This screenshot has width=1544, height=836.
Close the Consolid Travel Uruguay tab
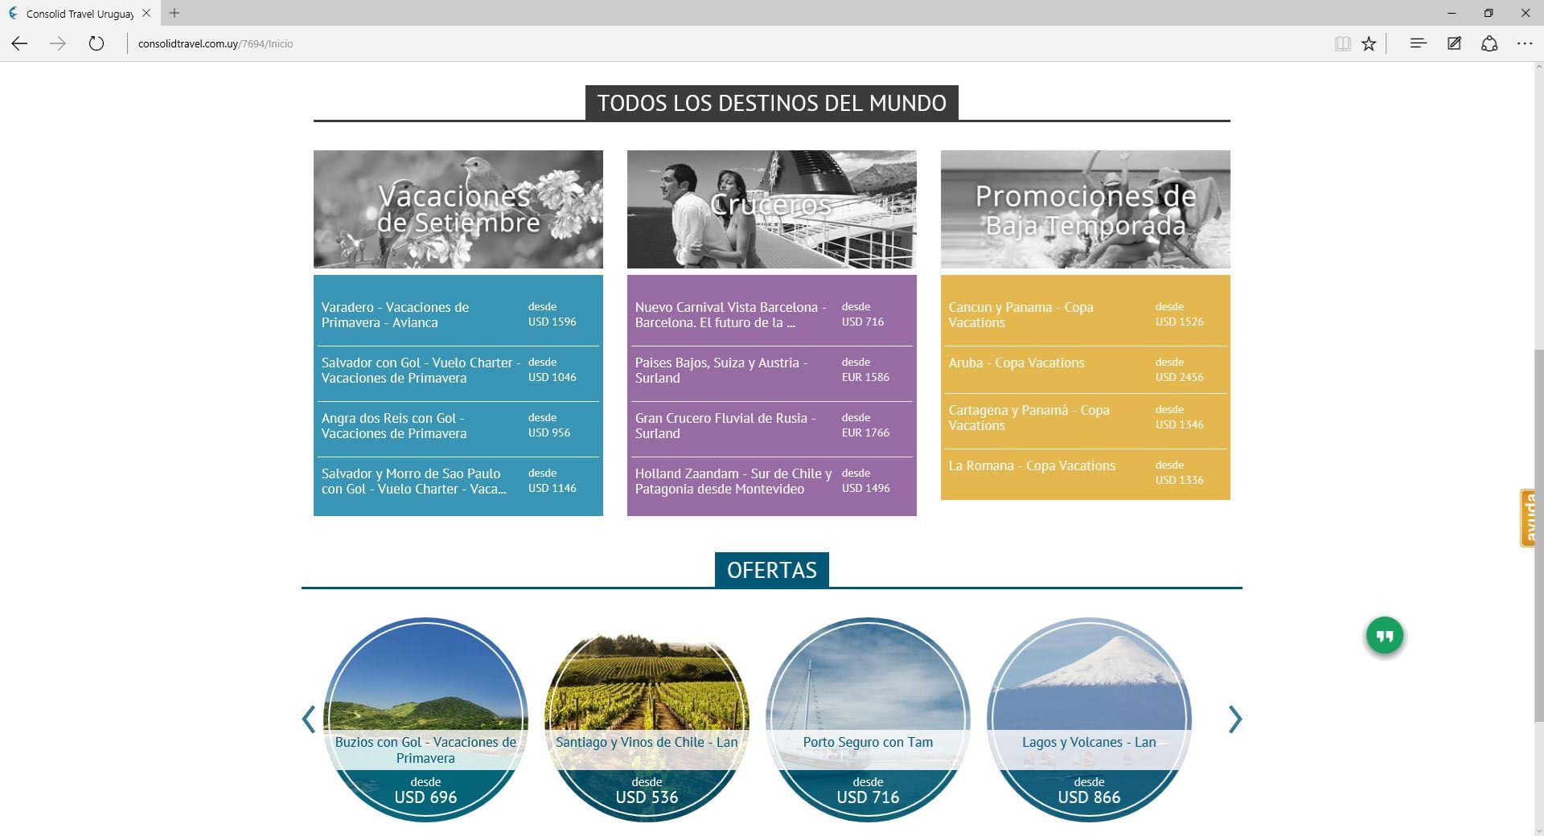[x=146, y=13]
